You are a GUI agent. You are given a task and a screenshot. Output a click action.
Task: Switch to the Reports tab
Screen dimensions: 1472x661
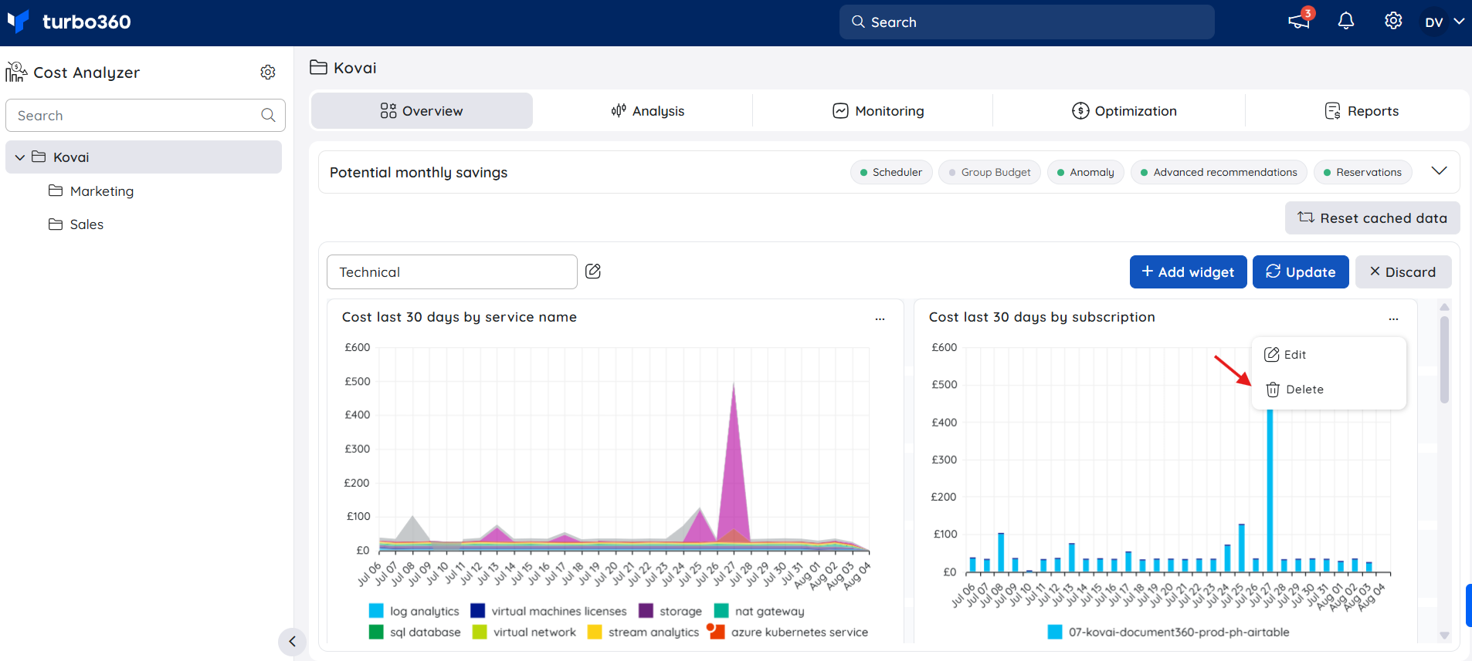(x=1362, y=111)
